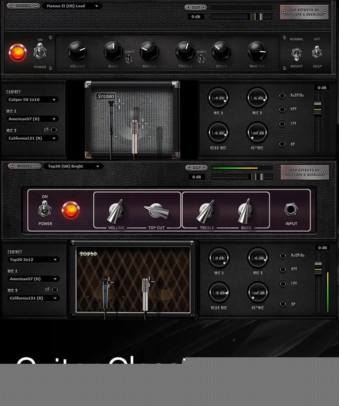Open the Top30 (UK) Bright model dropdown

click(x=73, y=166)
